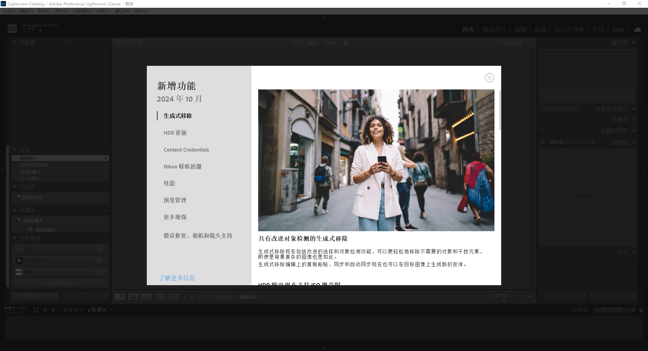The width and height of the screenshot is (648, 351).
Task: Click the Lrc logo icon
Action: [x=12, y=29]
